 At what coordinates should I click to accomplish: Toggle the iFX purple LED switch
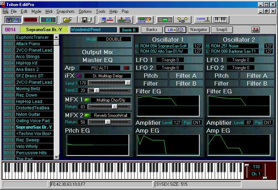tap(78, 76)
